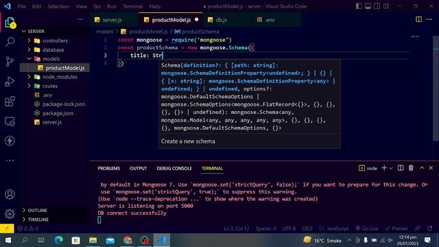This screenshot has height=247, width=439.
Task: Open the Explorer view in activity bar
Action: click(x=10, y=23)
